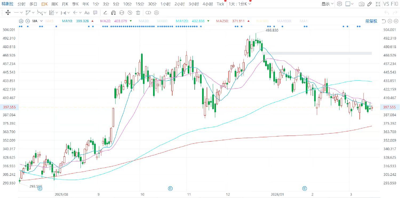Add a comment bubble annotation
Image resolution: width=400 pixels, height=198 pixels.
(x=95, y=13)
